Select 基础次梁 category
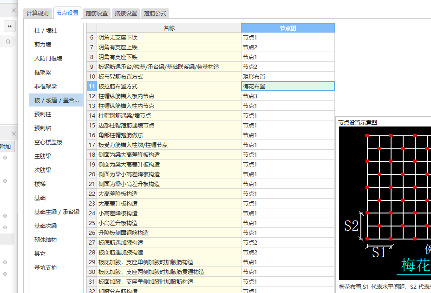Image resolution: width=431 pixels, height=293 pixels. tap(56, 226)
